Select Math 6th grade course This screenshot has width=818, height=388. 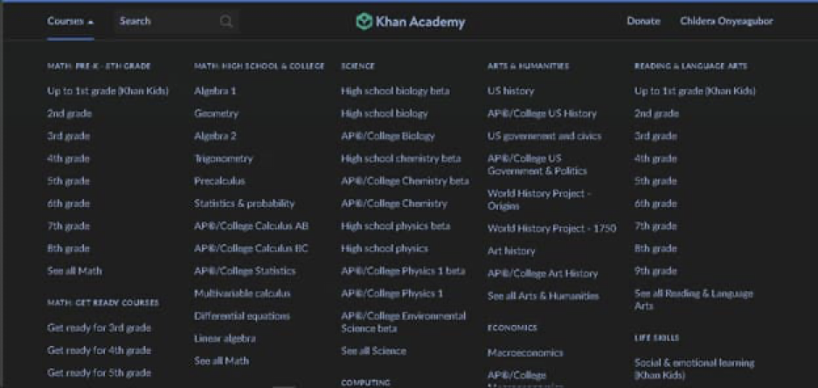click(68, 203)
